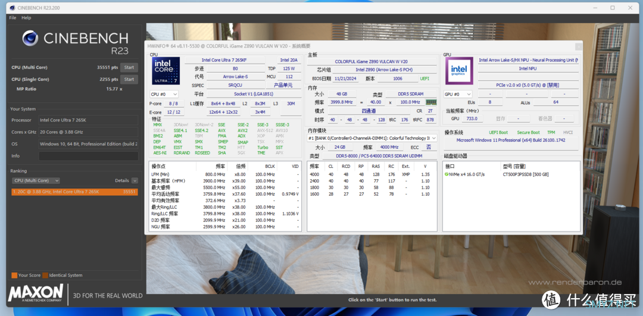Click the Intel 20A process field

(289, 60)
